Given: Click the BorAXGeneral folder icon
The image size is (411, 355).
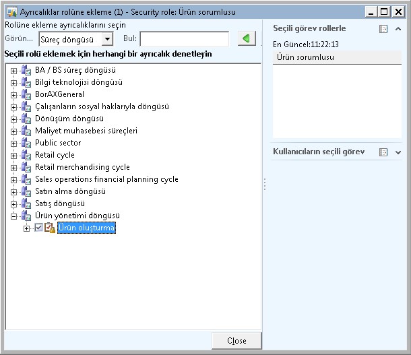Looking at the screenshot, I should 26,94.
